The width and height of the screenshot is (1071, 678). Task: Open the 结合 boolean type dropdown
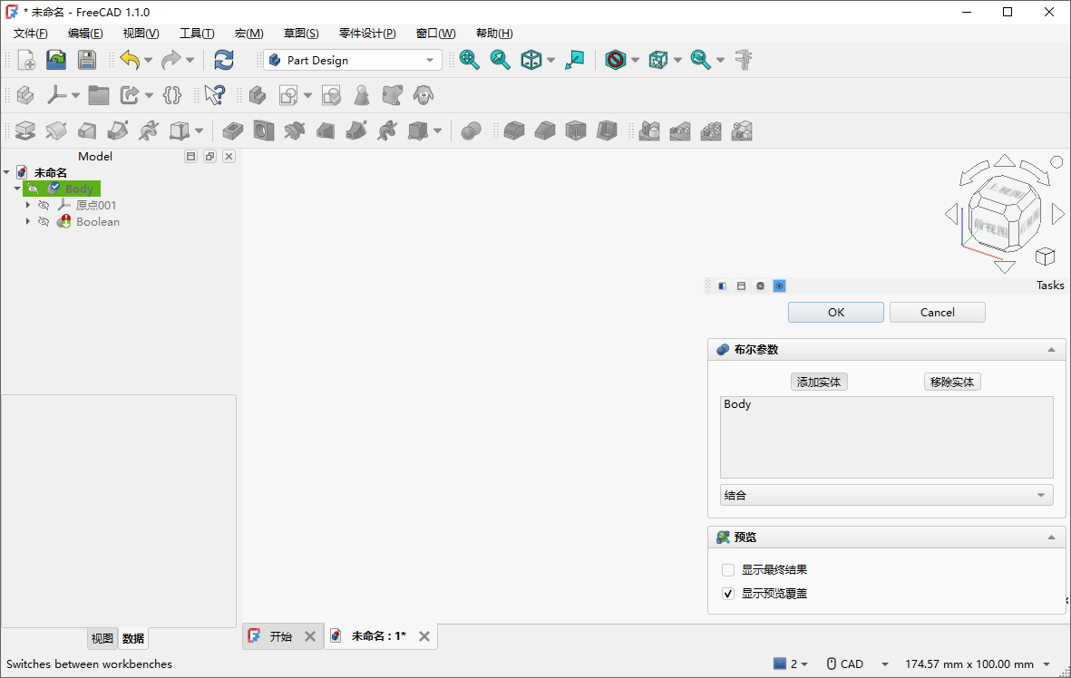click(x=886, y=496)
